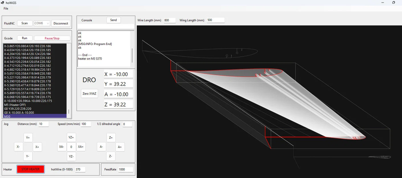Screen dimensions: 402x178
Task: Scan for FluidNC controllers
Action: (25, 23)
